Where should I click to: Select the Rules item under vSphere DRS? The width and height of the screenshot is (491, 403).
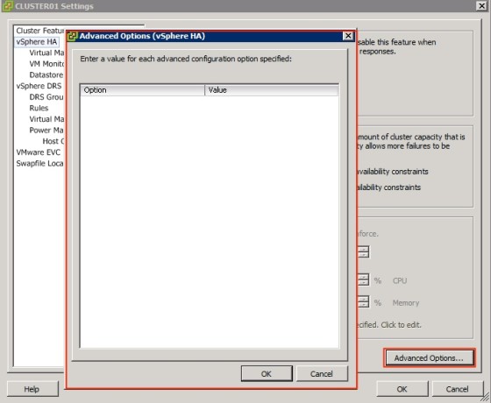(x=39, y=108)
